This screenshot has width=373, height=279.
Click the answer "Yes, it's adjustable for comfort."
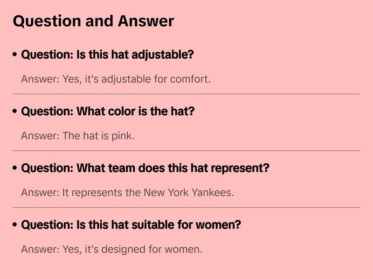point(116,79)
